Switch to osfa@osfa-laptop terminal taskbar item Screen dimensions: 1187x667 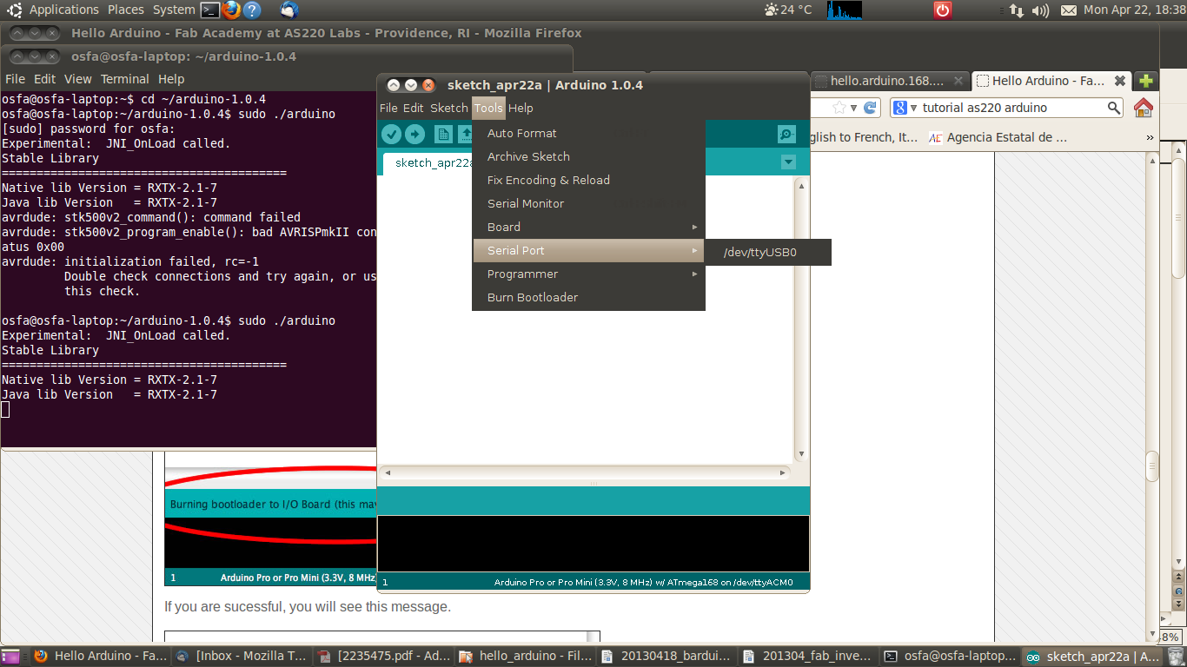click(x=951, y=657)
